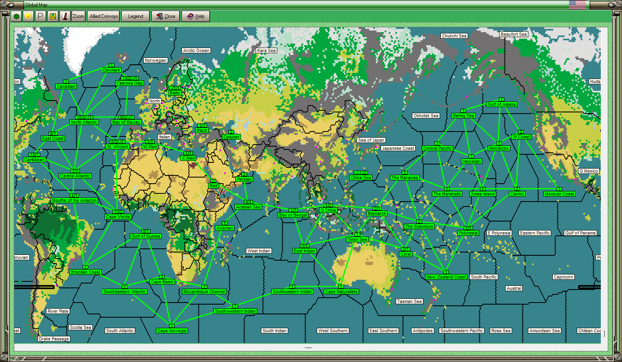Toggle the sun weather display icon
The height and width of the screenshot is (362, 622).
(28, 16)
